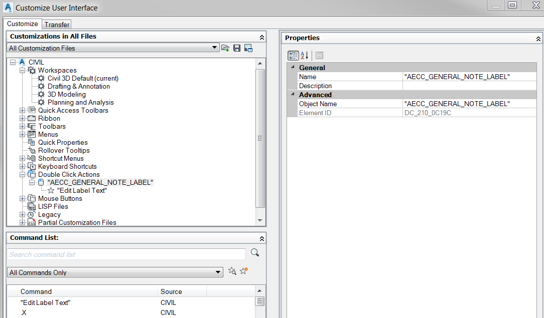The height and width of the screenshot is (318, 544).
Task: Collapse the Properties panel
Action: coord(538,39)
